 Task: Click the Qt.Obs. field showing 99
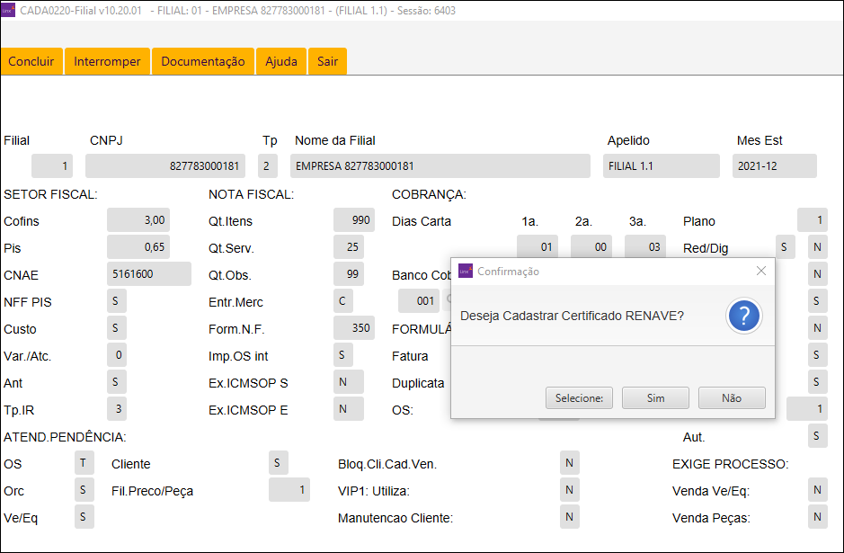click(348, 273)
